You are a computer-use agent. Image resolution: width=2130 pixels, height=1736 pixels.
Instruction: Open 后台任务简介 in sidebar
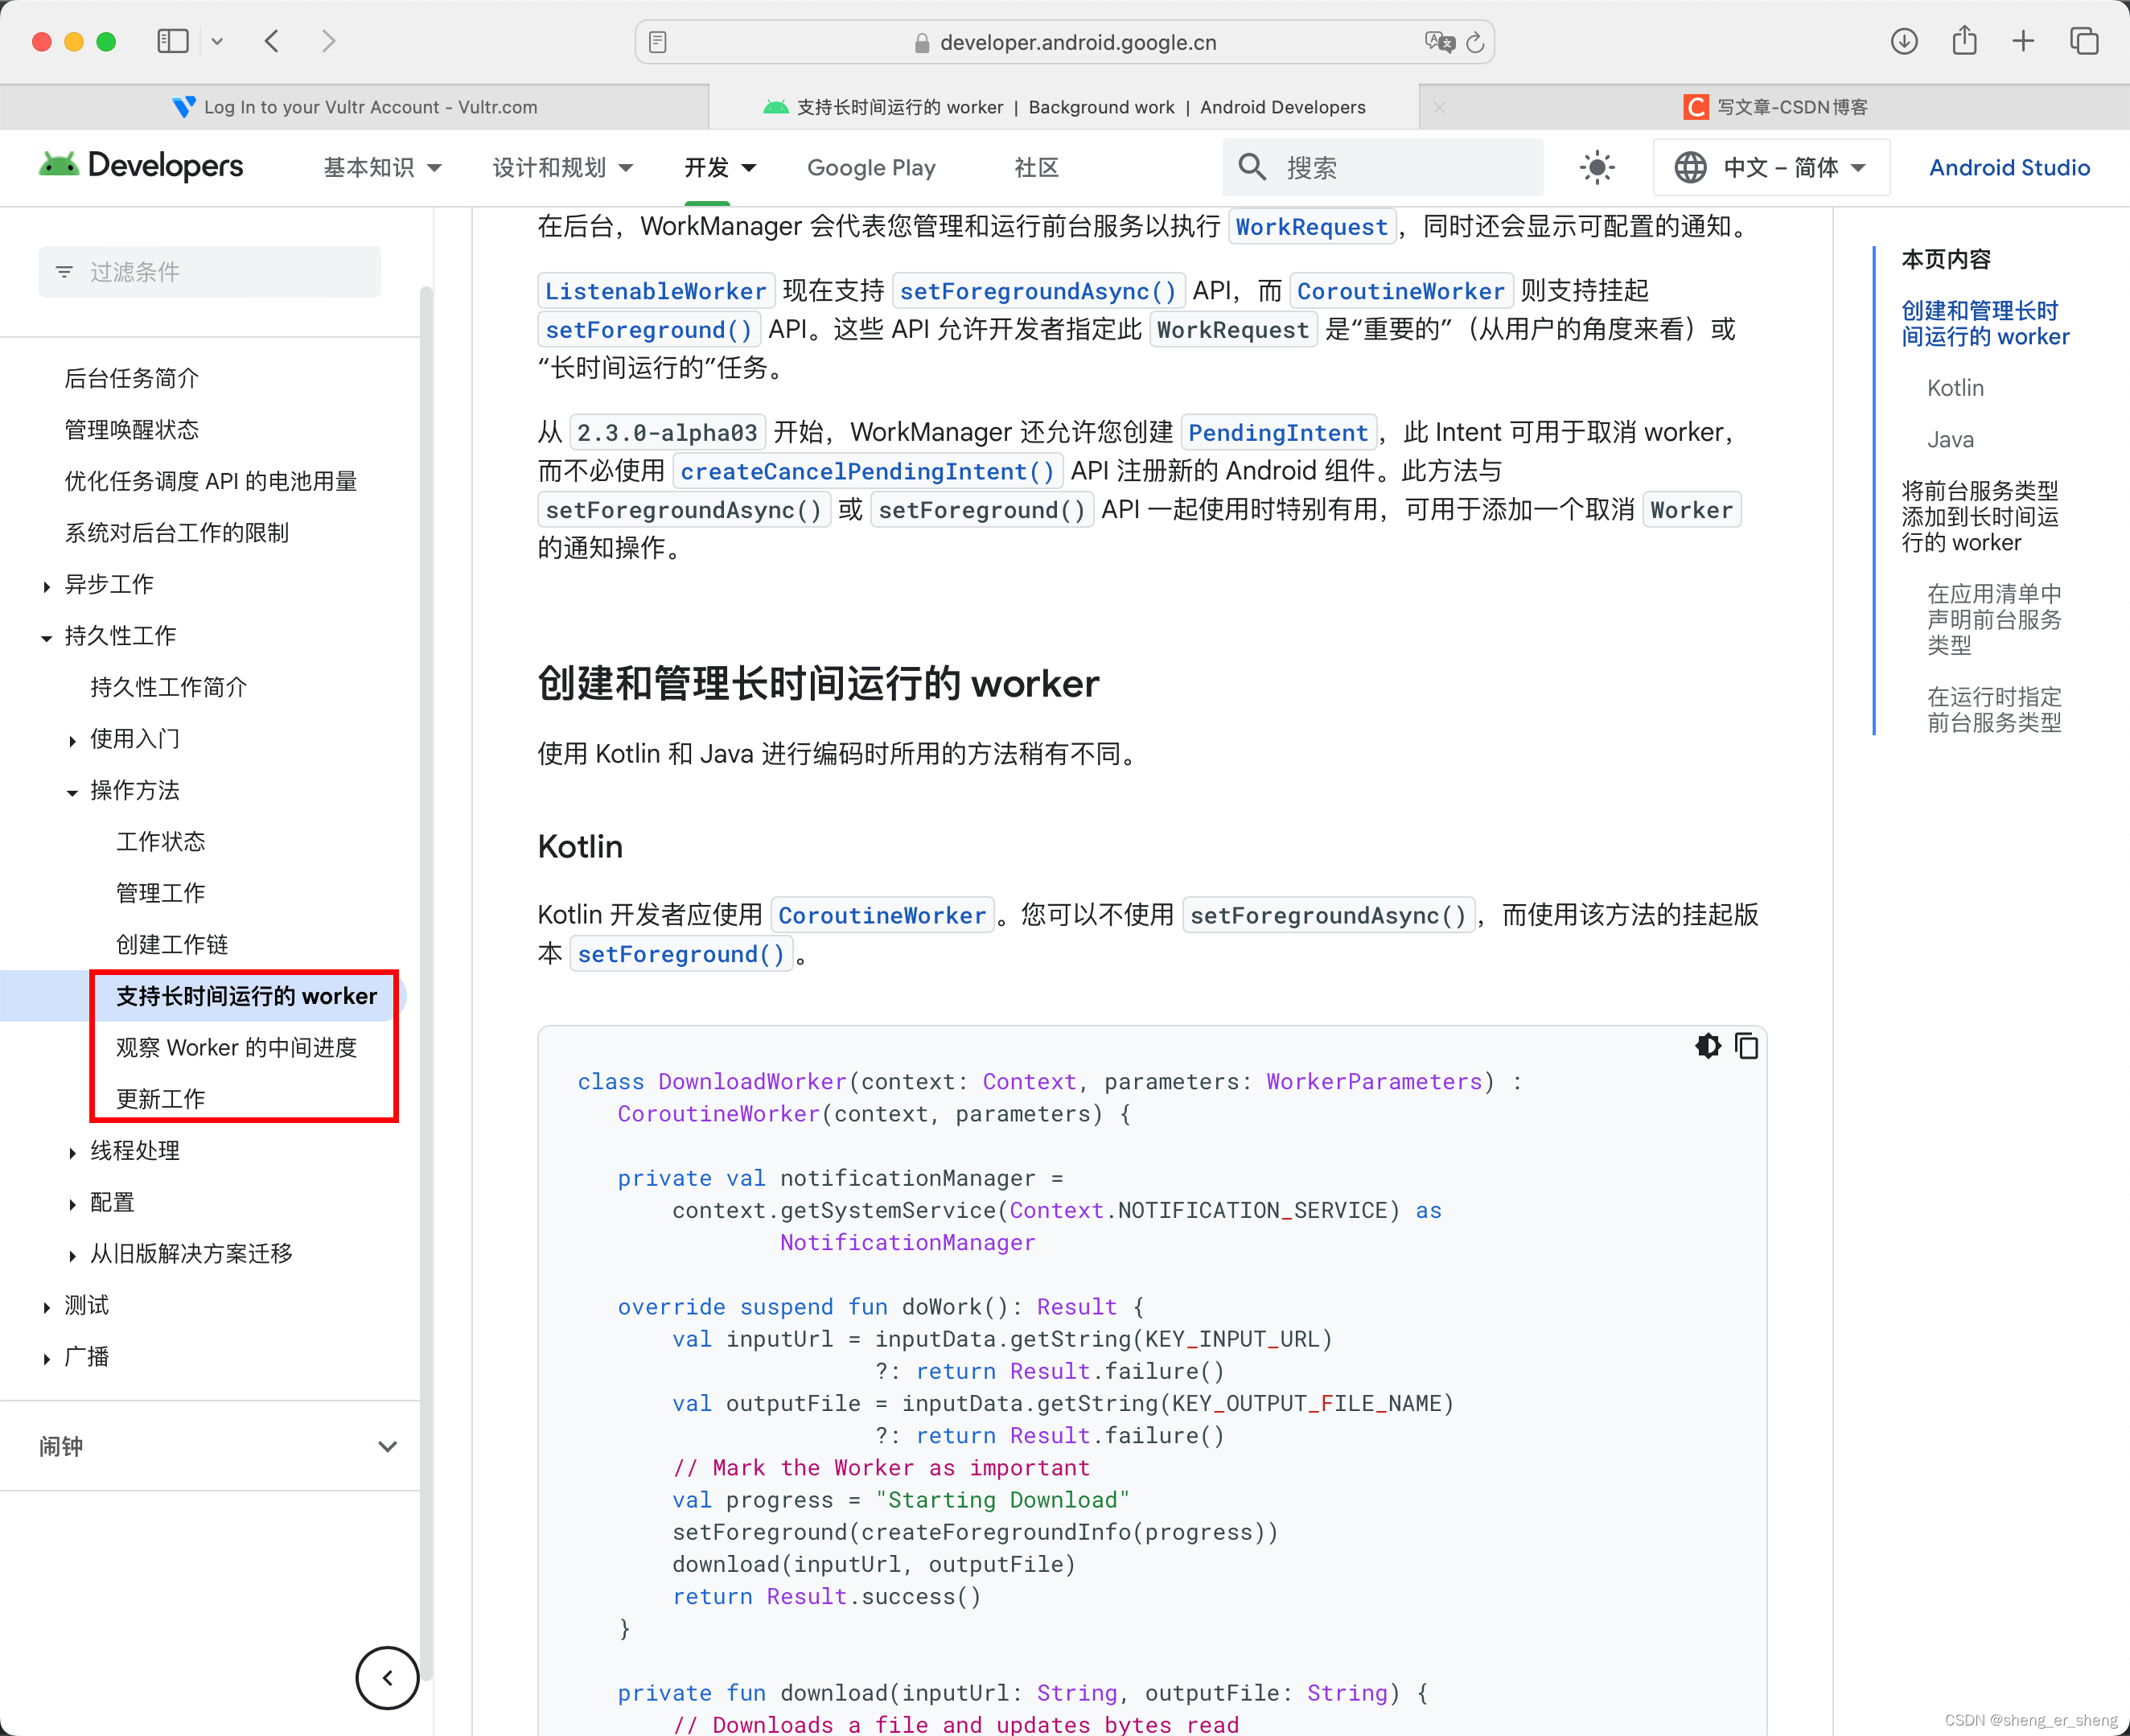132,378
